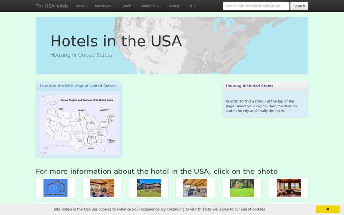Click the 'For more information about the hotel' heading
The height and width of the screenshot is (215, 344).
157,171
